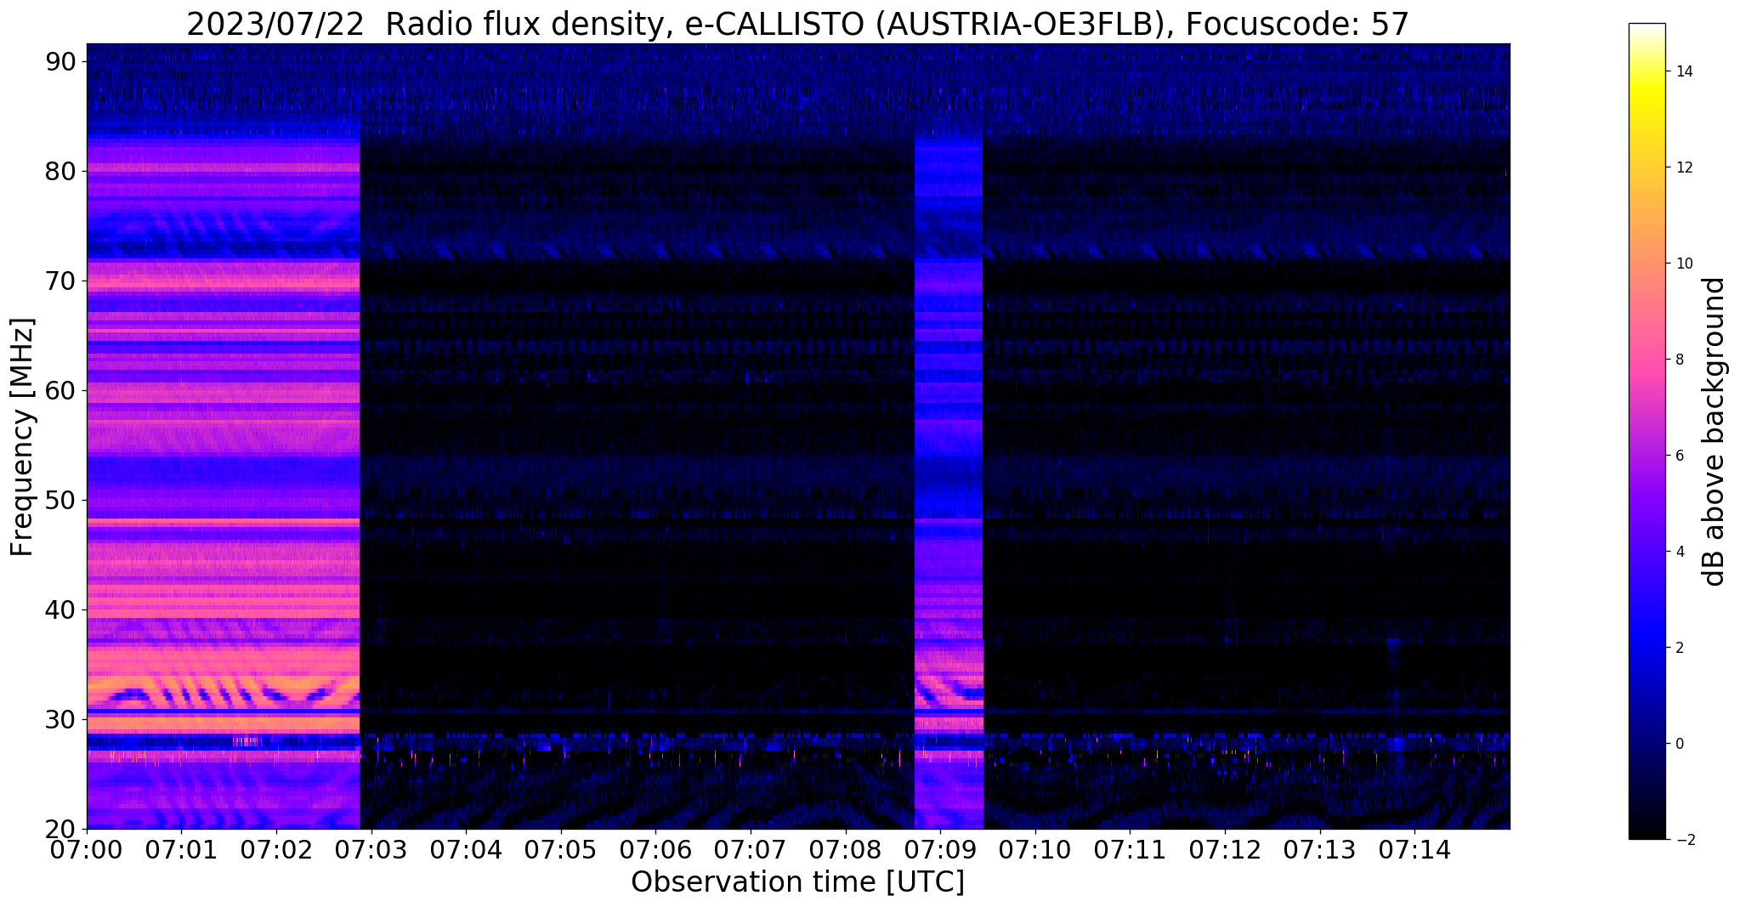This screenshot has height=907, width=1740.
Task: Click the 07:08 time tick label
Action: click(846, 850)
